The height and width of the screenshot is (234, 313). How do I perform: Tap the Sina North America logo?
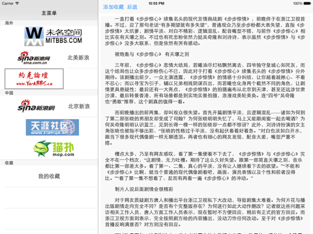(x=34, y=58)
